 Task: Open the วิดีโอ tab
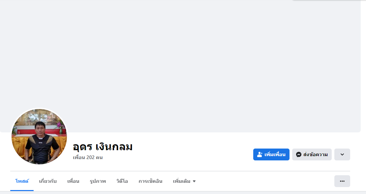122,181
